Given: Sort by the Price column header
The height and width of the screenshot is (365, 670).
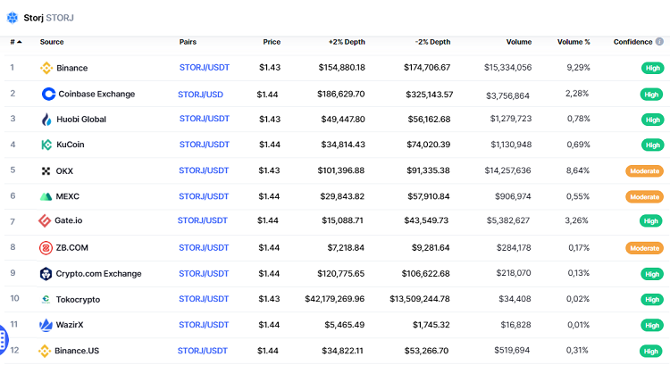Looking at the screenshot, I should (x=272, y=42).
